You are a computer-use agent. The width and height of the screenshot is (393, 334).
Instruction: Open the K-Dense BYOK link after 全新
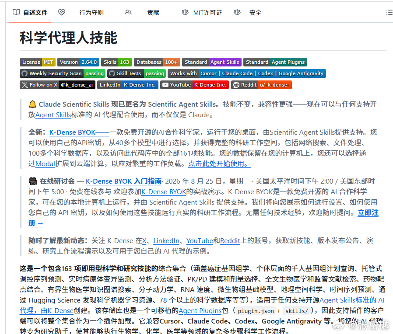pos(79,132)
